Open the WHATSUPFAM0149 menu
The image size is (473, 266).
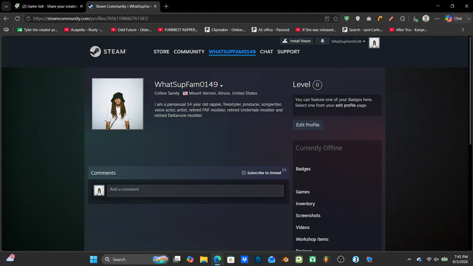[x=232, y=52]
